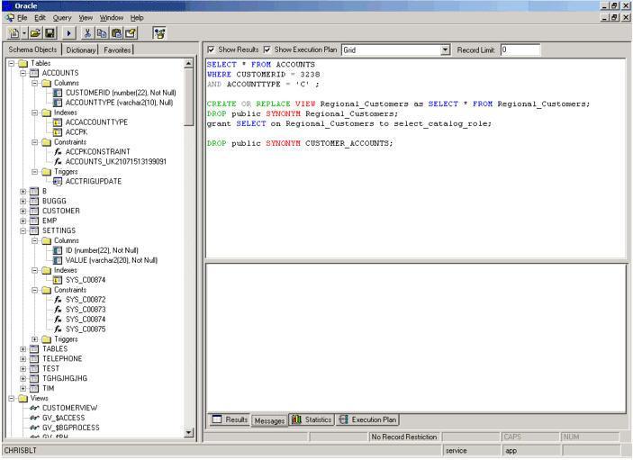Image resolution: width=633 pixels, height=460 pixels.
Task: Paste using the clipboard toolbar icon
Action: coord(117,33)
